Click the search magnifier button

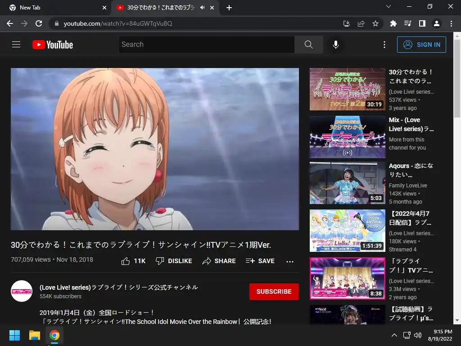[309, 45]
